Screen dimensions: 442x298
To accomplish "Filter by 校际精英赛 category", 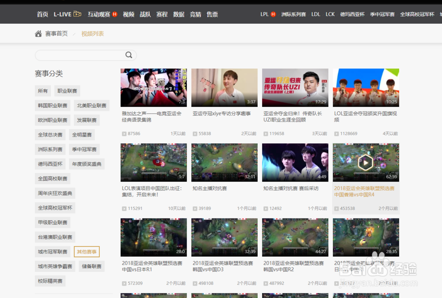I will (50, 281).
